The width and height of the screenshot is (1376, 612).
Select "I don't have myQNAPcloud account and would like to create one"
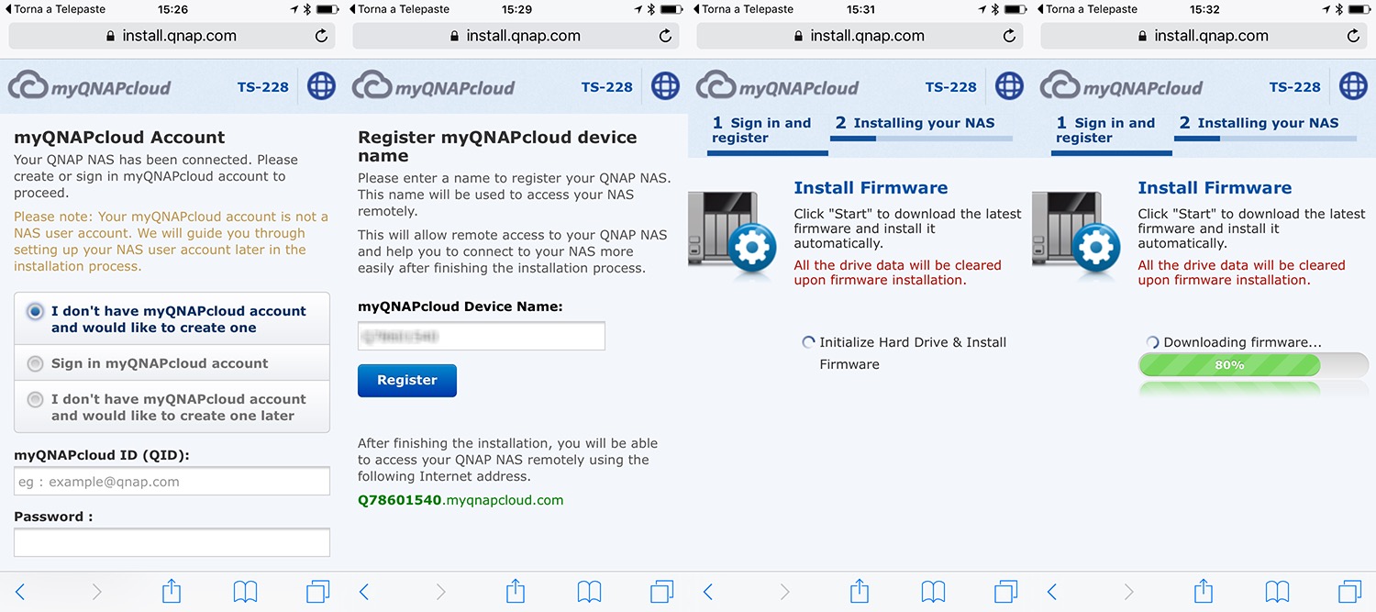pyautogui.click(x=172, y=318)
